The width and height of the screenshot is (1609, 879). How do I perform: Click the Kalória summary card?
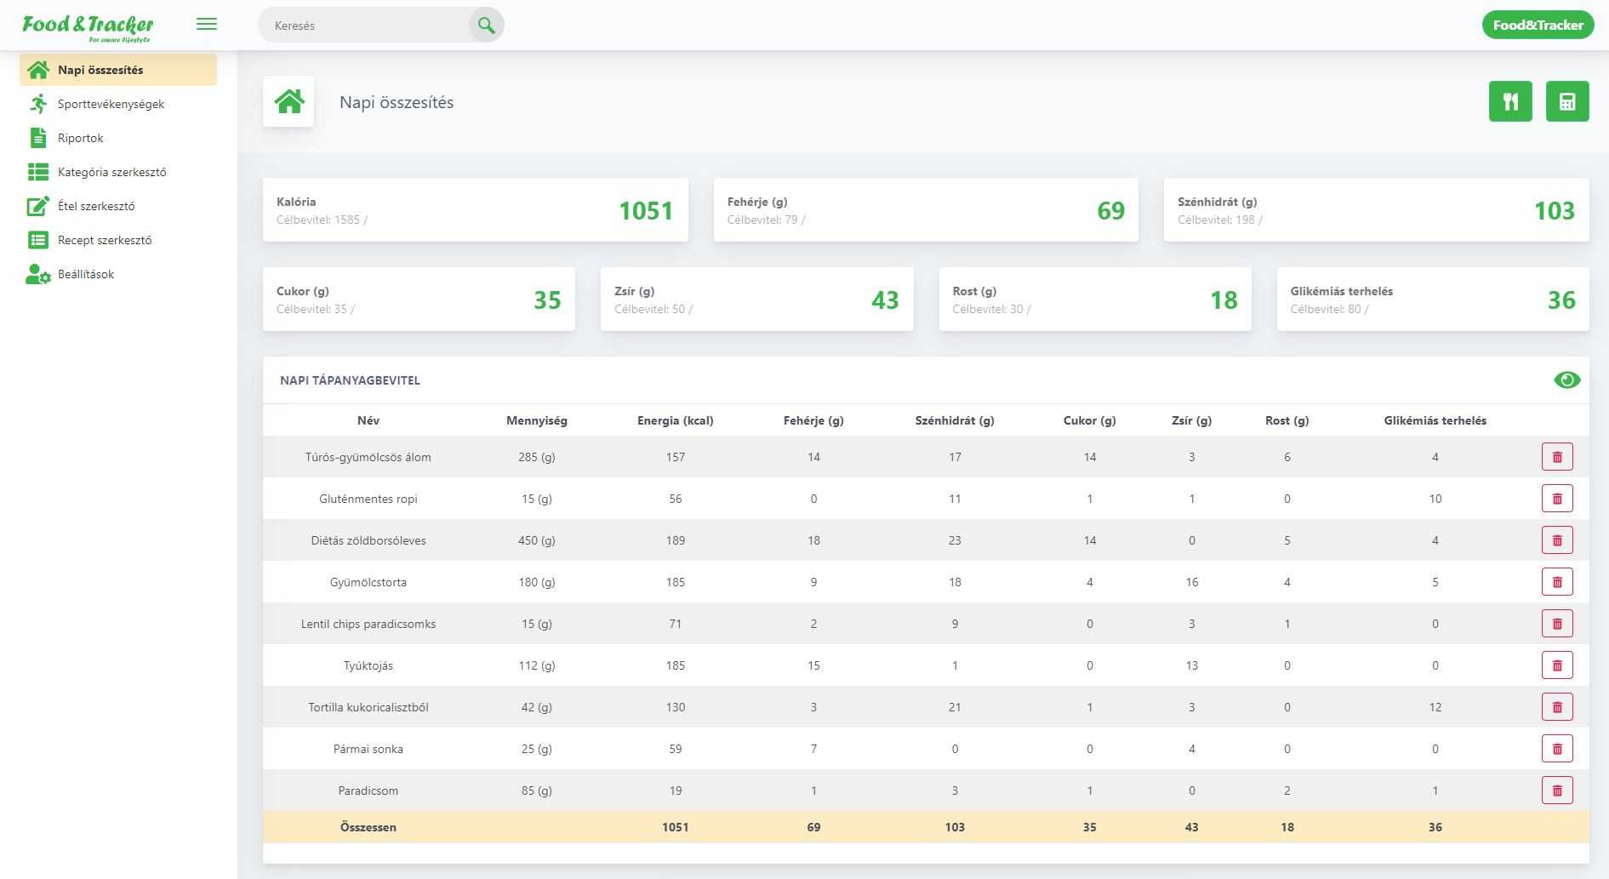point(475,209)
